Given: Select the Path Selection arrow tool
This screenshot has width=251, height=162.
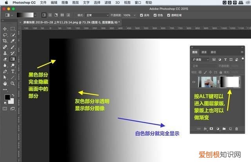Looking at the screenshot, I should (x=5, y=78).
